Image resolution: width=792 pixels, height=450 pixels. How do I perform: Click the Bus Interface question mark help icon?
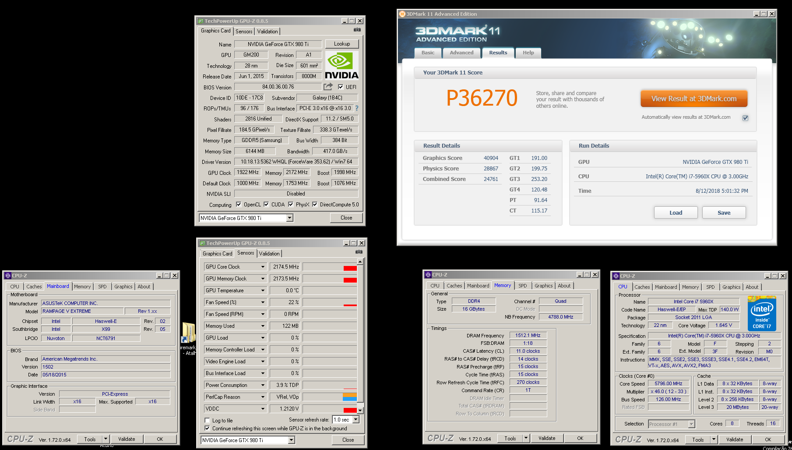tap(356, 108)
